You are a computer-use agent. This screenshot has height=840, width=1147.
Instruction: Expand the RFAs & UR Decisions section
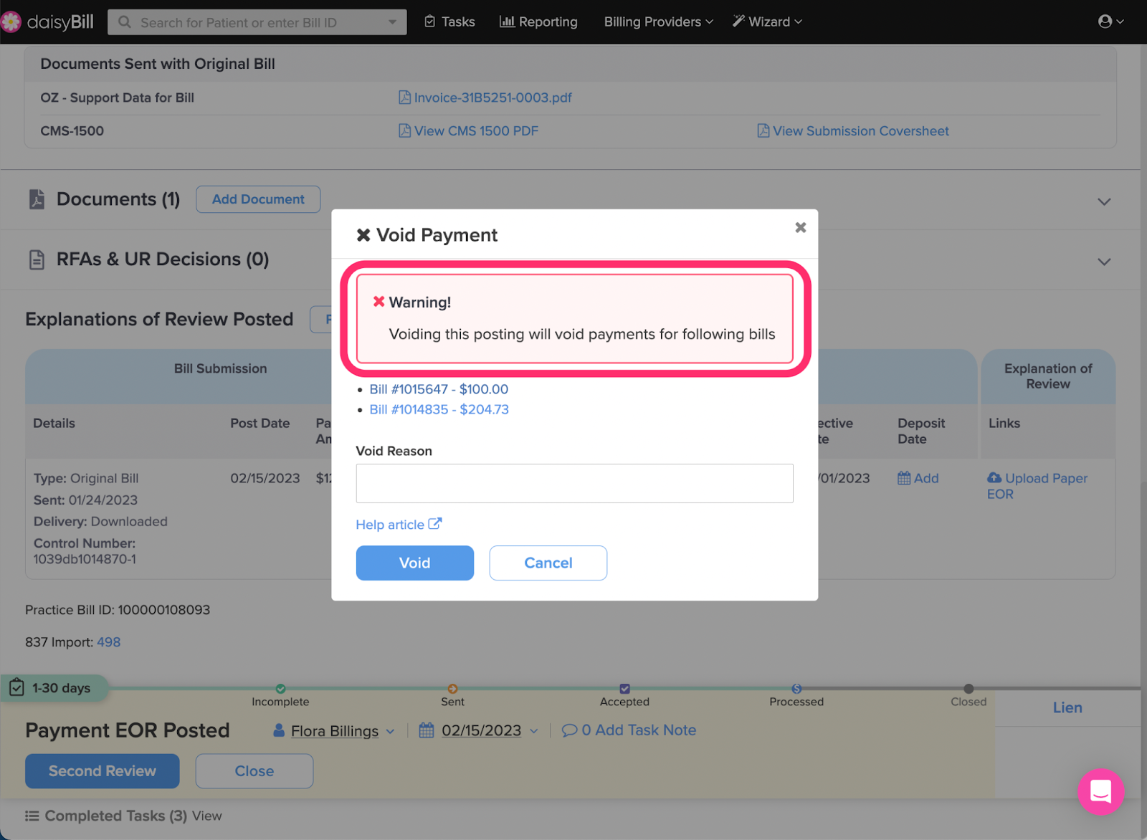coord(1104,262)
